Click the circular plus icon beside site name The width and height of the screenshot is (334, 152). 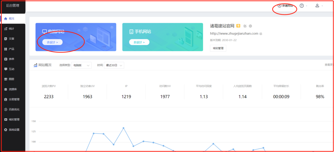251,26
